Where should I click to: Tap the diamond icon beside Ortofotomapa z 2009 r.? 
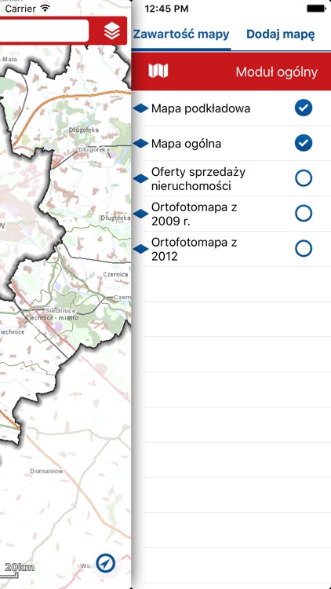tap(140, 214)
